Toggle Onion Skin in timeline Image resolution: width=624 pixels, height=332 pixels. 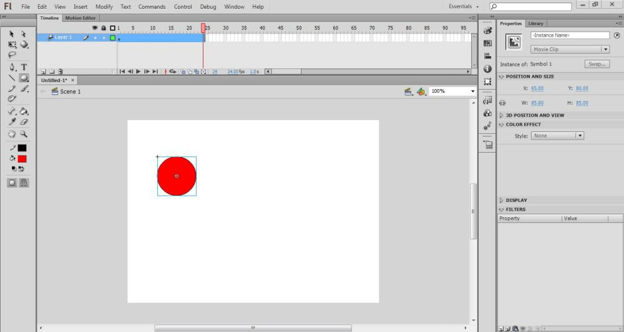[x=183, y=72]
